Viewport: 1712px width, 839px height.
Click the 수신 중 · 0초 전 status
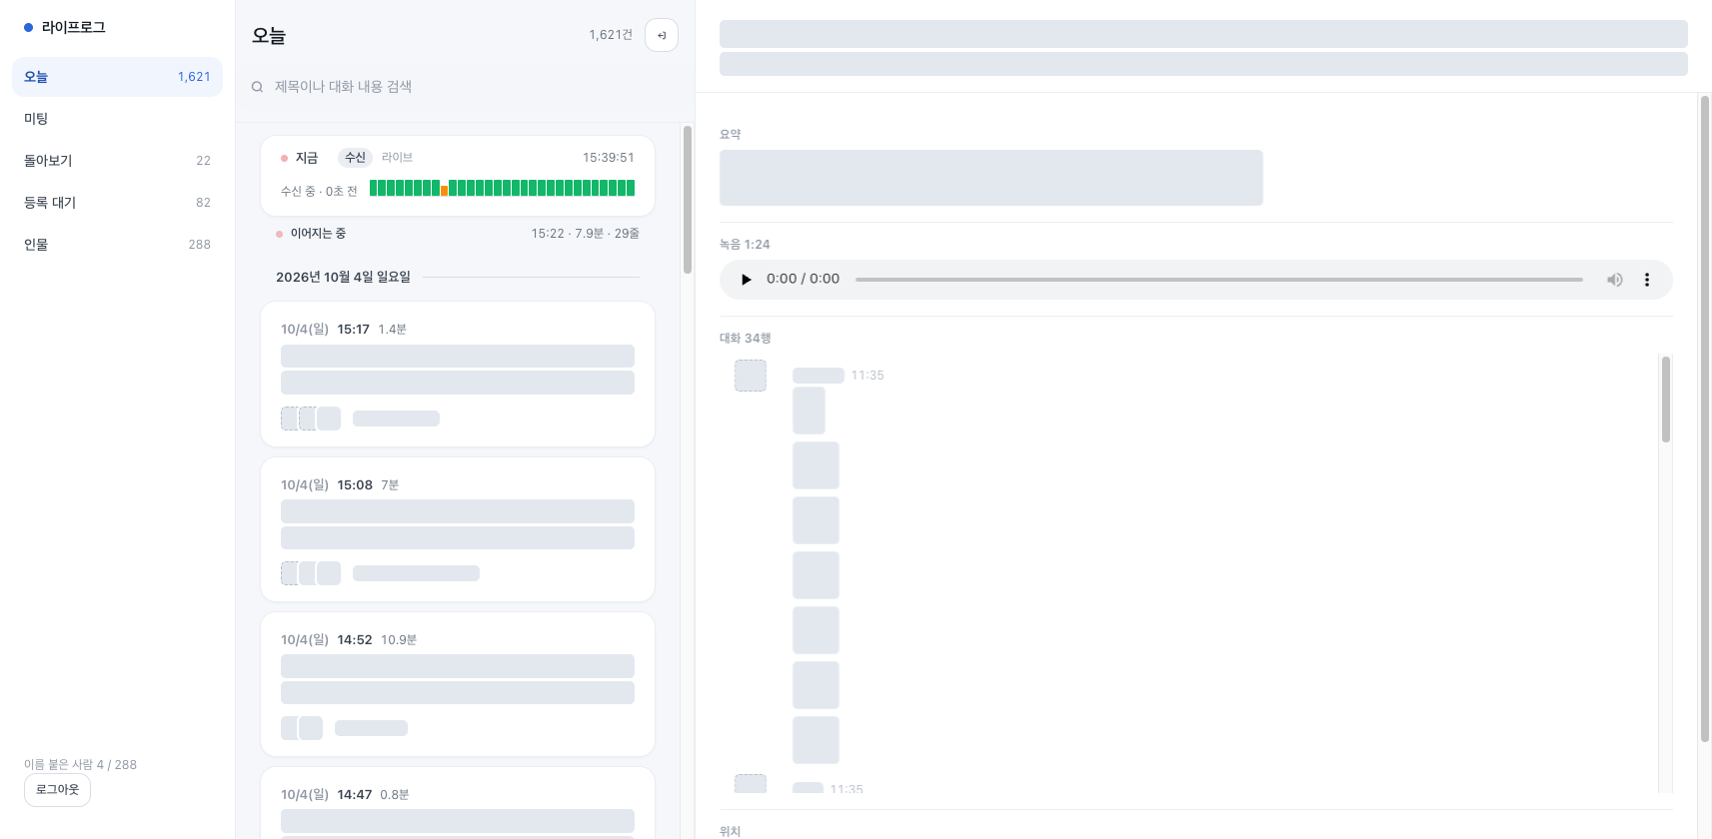click(319, 192)
